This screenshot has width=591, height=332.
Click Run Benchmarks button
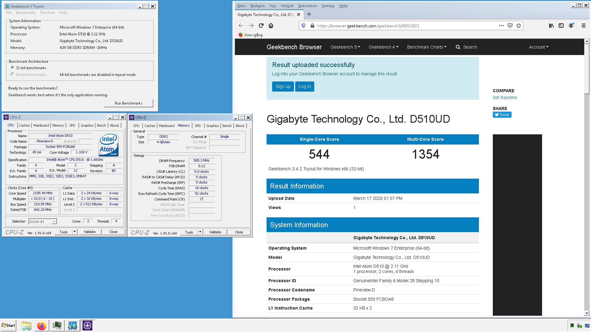click(128, 103)
